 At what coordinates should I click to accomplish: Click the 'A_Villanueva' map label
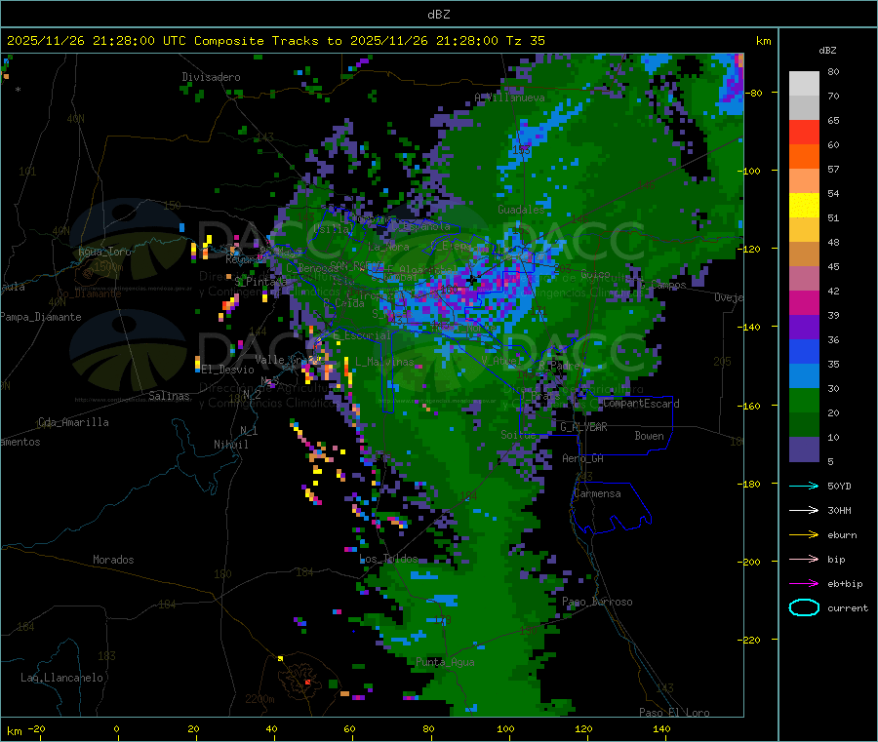point(509,98)
